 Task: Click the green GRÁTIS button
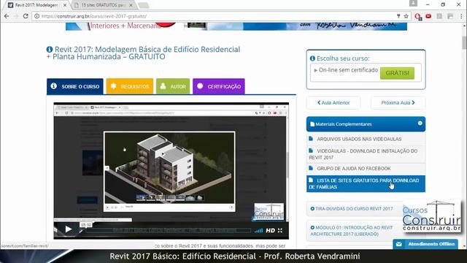[397, 73]
